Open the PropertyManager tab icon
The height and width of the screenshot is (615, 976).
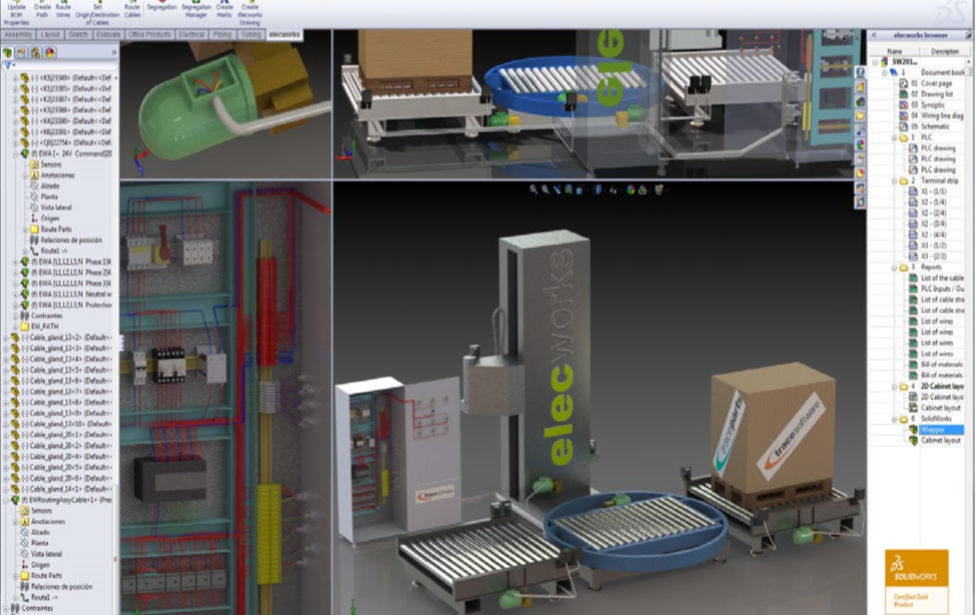point(21,53)
